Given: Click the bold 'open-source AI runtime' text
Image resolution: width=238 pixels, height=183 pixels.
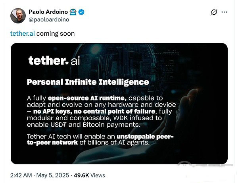Looking at the screenshot, I should [x=87, y=98].
